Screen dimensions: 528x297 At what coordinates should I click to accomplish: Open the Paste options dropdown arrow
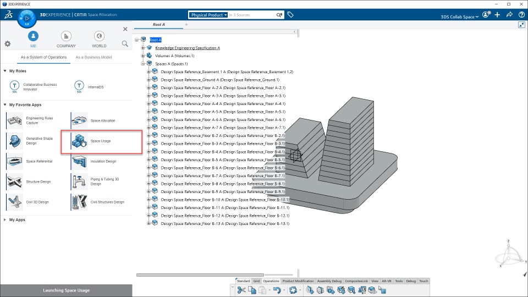269,290
